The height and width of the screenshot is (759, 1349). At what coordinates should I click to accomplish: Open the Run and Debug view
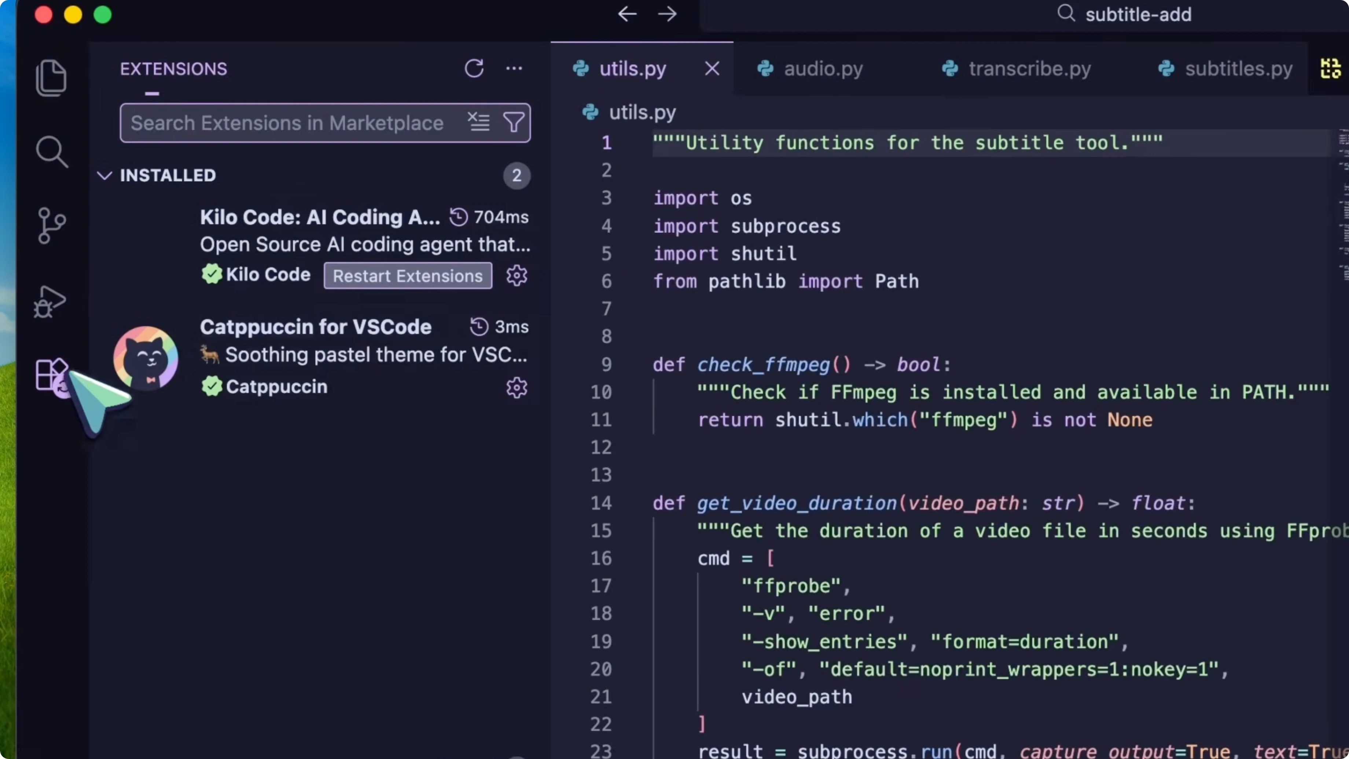tap(51, 301)
